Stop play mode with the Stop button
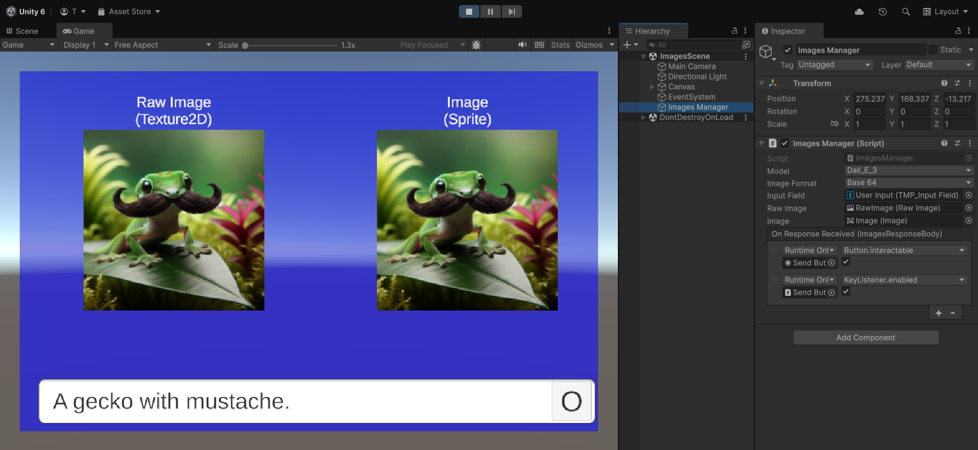This screenshot has height=450, width=978. [x=469, y=12]
